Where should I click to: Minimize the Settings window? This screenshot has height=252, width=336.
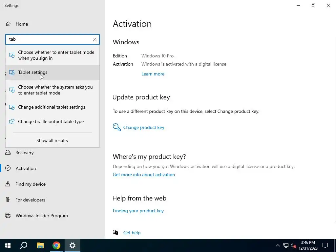point(298,5)
